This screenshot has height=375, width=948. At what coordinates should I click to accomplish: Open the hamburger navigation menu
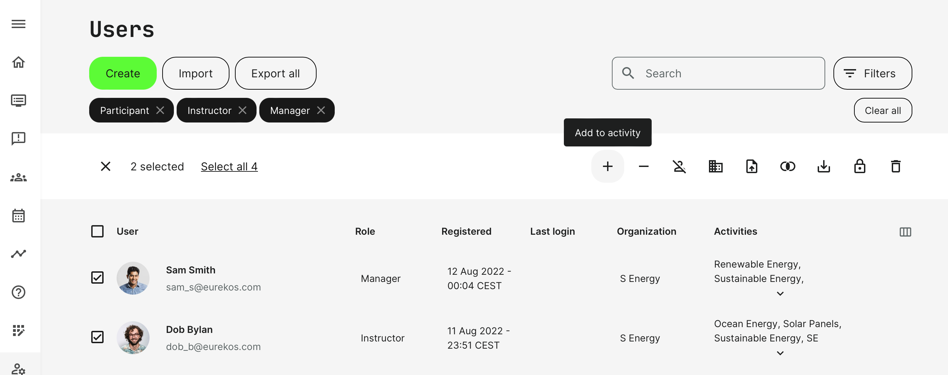point(19,24)
